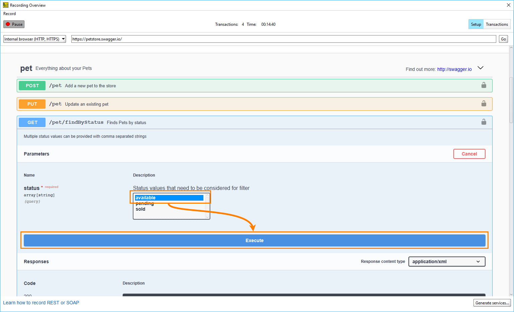Click the highlighted Execute button
The image size is (514, 312).
click(x=254, y=240)
